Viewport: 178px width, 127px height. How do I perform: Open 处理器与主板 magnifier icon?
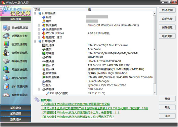(x=6, y=36)
